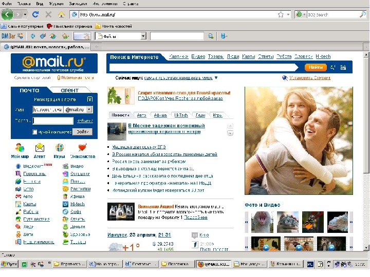Click the magnifier icon in ICQ Search box

point(362,14)
